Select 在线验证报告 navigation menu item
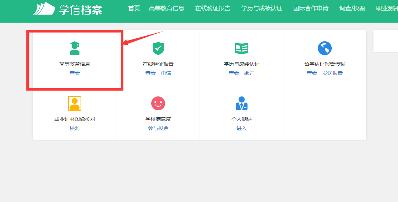 pos(213,8)
